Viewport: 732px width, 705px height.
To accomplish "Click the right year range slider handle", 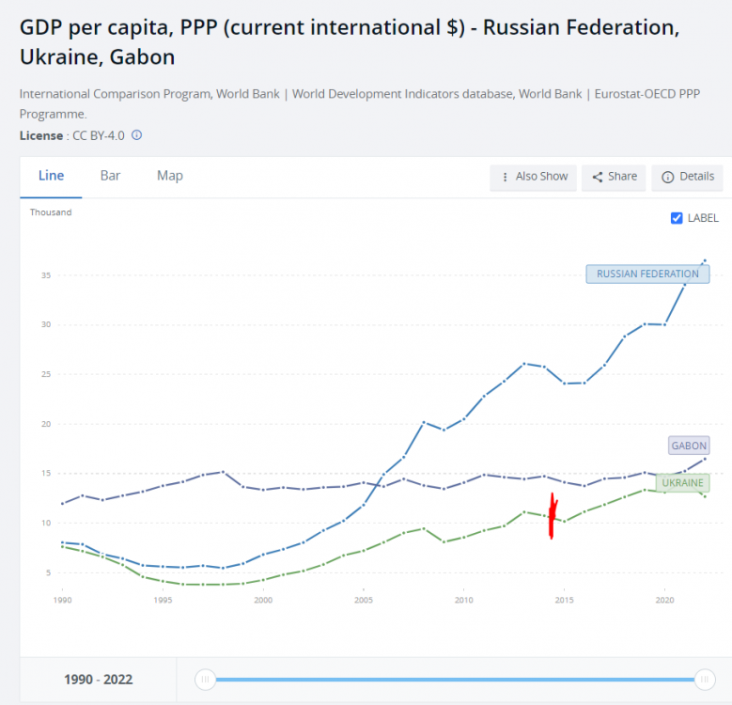I will [704, 680].
